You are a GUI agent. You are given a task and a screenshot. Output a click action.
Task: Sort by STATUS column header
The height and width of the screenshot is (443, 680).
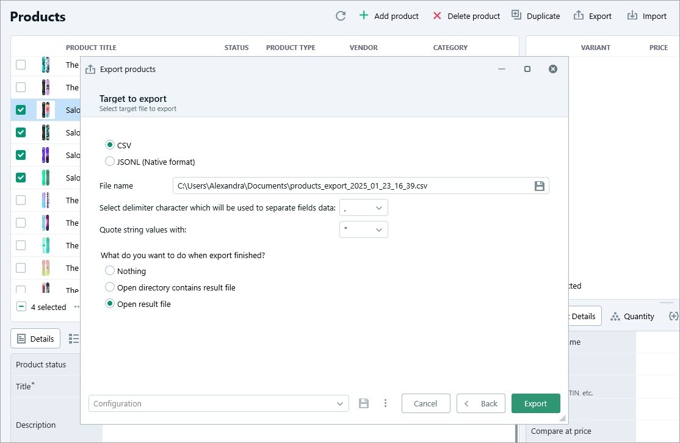tap(236, 48)
